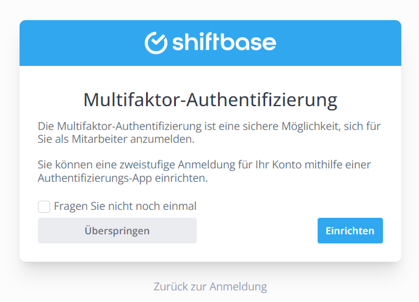This screenshot has width=419, height=302.
Task: Click the word 'zweistufige' in the description
Action: click(x=148, y=165)
